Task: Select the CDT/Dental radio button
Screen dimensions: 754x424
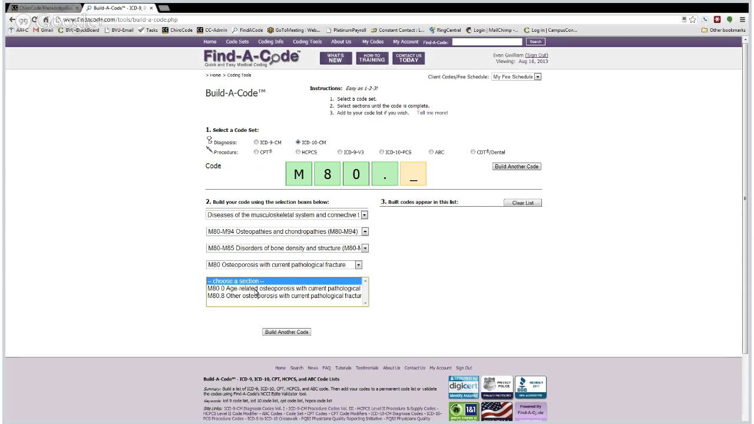Action: [x=473, y=152]
